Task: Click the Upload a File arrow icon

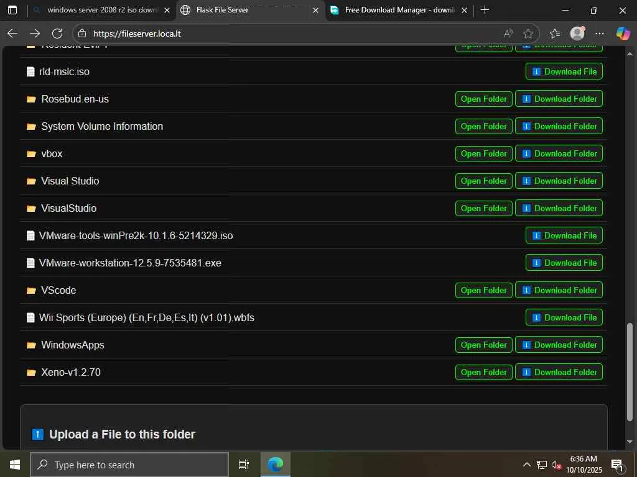Action: pos(38,434)
